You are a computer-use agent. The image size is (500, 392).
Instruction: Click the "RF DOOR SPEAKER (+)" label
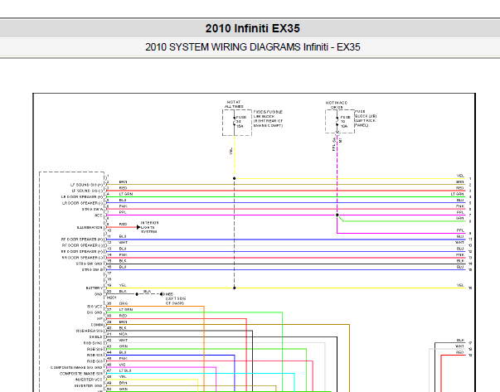point(82,240)
